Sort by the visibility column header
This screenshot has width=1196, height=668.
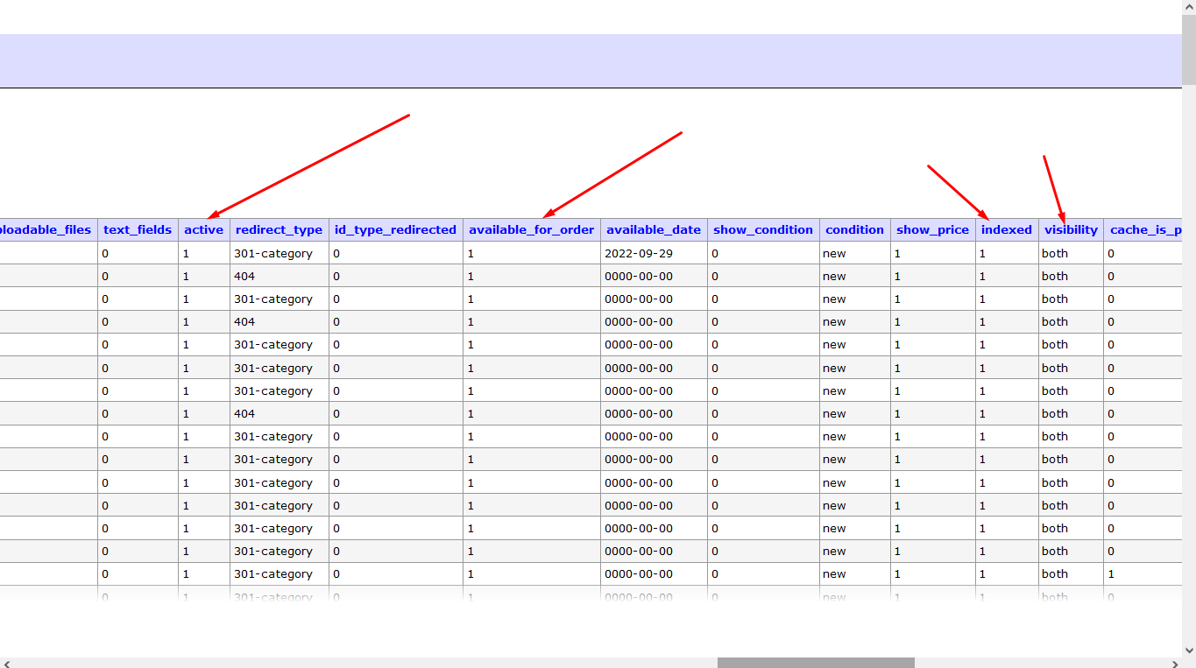1071,229
